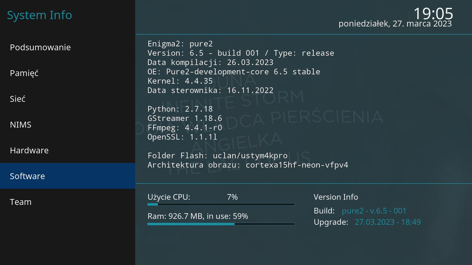The height and width of the screenshot is (265, 472).
Task: Click the highlighted Software entry
Action: (67, 176)
